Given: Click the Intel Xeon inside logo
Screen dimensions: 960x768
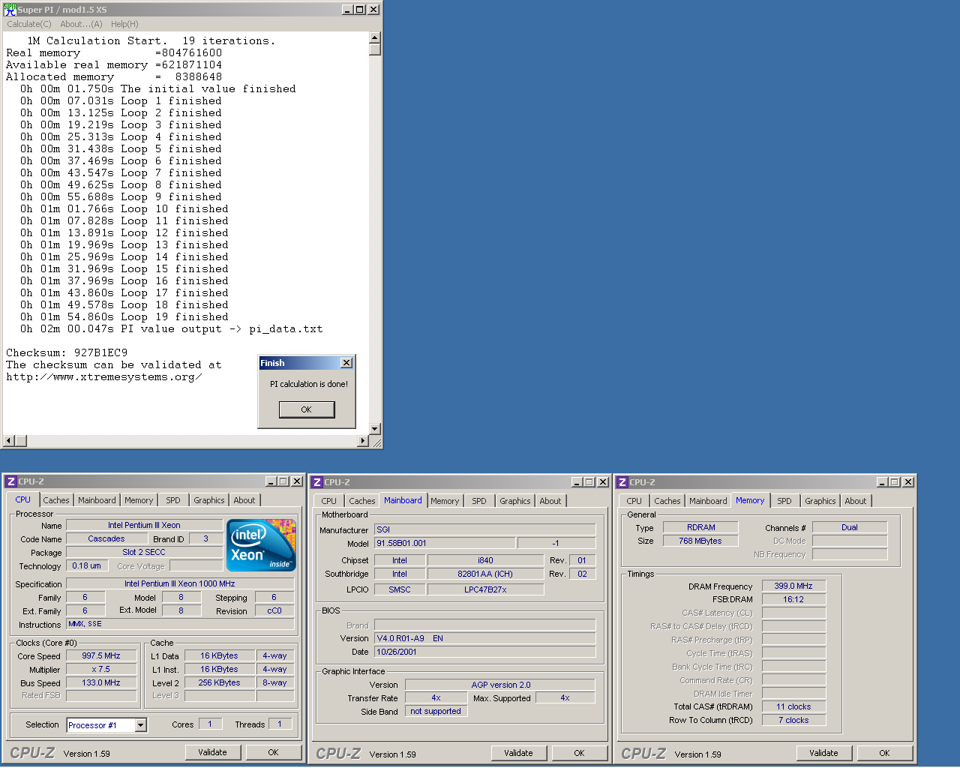Looking at the screenshot, I should [261, 545].
